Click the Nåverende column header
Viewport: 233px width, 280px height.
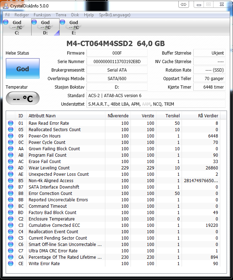(118, 116)
